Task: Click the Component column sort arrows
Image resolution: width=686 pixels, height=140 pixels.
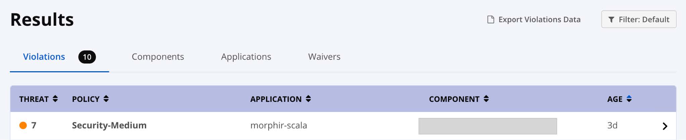Action: [486, 99]
